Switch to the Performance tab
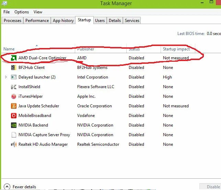221x190 pixels. tap(37, 21)
